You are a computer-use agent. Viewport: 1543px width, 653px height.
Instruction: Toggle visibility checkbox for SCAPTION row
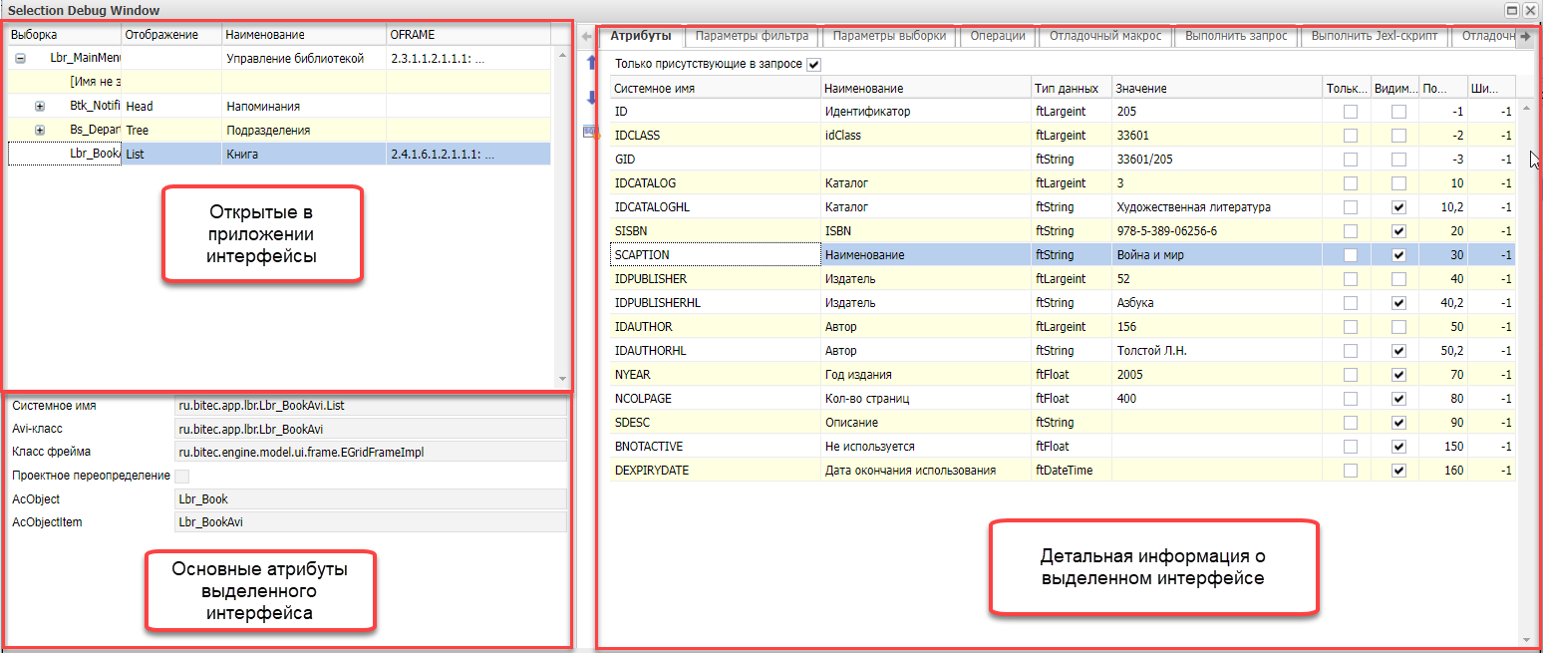point(1398,255)
